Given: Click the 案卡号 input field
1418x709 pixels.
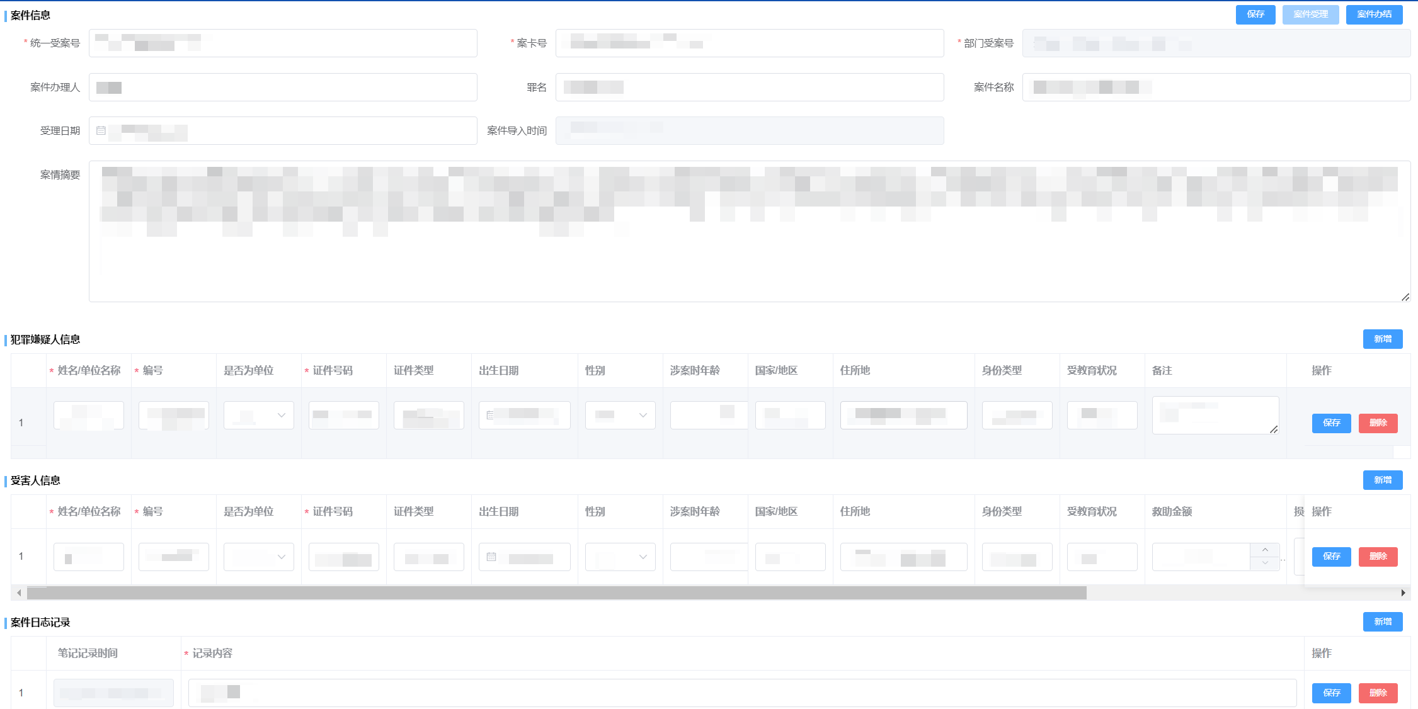Looking at the screenshot, I should pos(750,43).
